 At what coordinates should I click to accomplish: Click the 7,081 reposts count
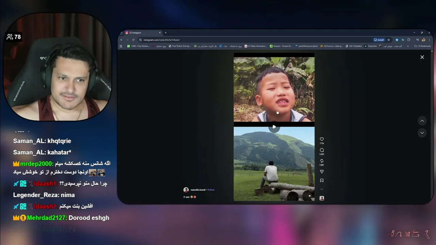(322, 165)
